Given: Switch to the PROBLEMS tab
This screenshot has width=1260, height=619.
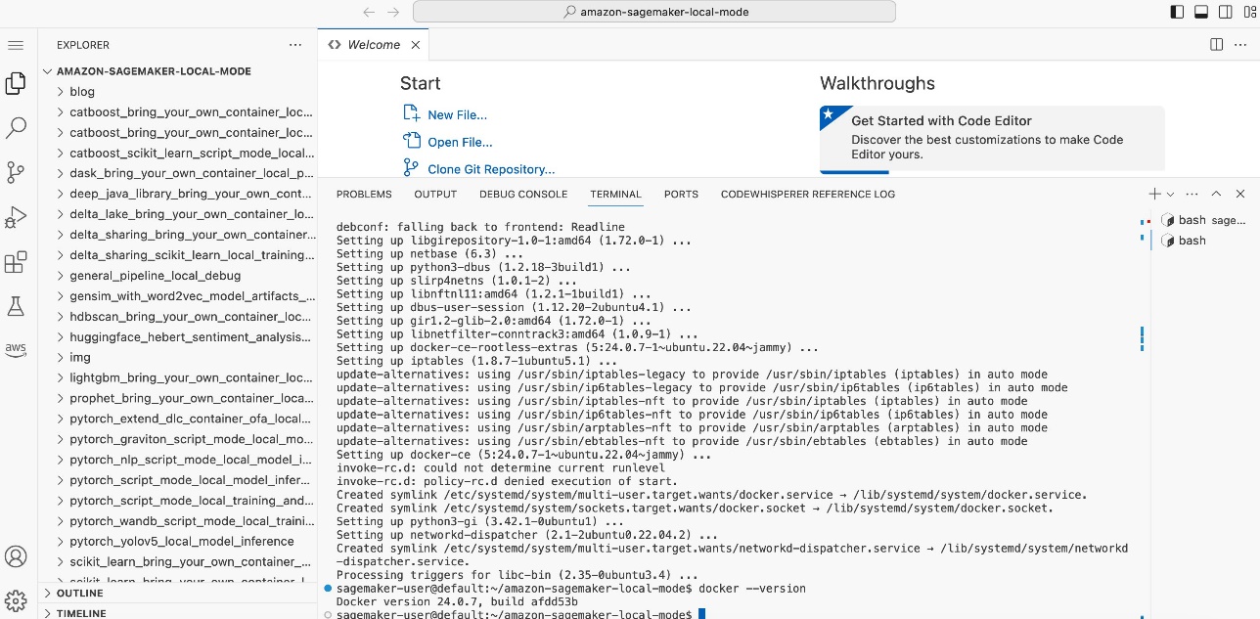Looking at the screenshot, I should click(x=364, y=194).
